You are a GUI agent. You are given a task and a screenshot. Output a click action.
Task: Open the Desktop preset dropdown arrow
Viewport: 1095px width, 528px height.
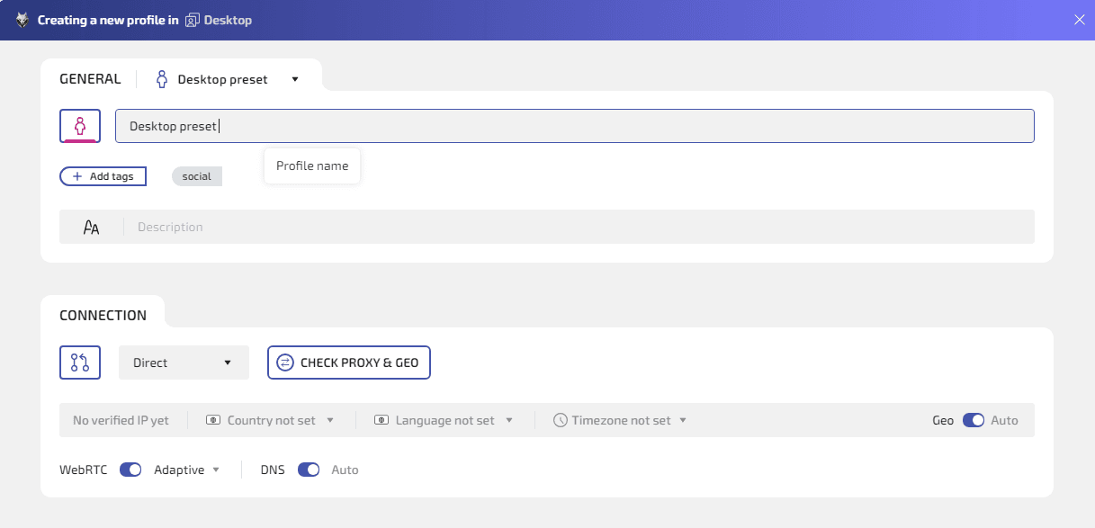click(x=295, y=79)
